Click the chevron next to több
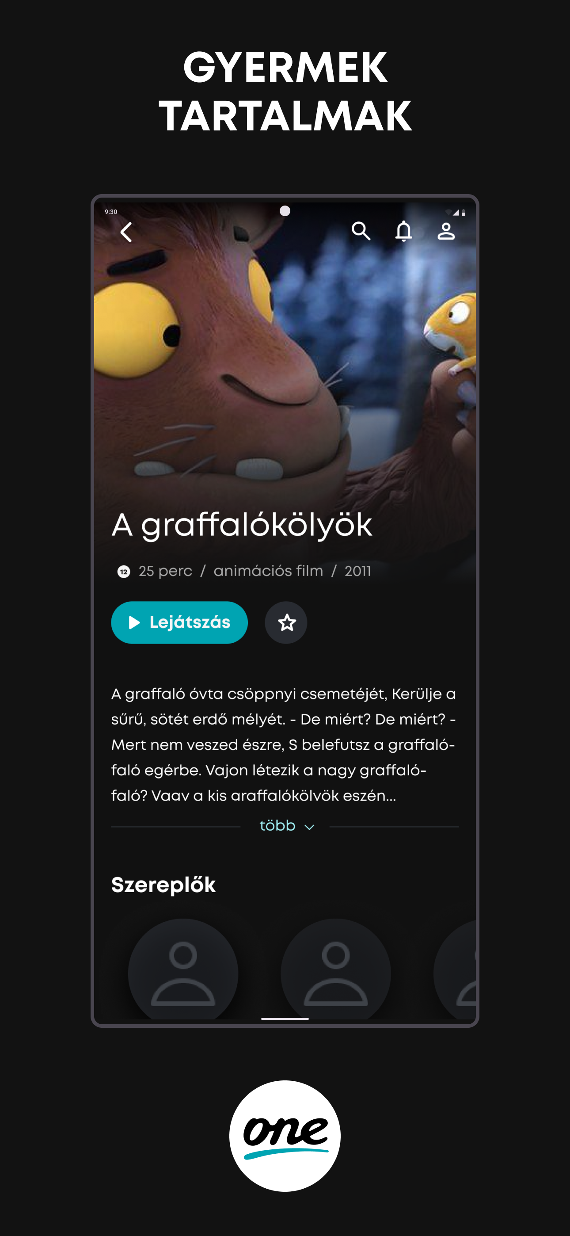Viewport: 570px width, 1236px height. (309, 827)
